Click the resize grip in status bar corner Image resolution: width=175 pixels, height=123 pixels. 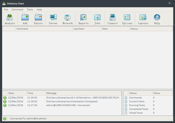click(x=171, y=120)
